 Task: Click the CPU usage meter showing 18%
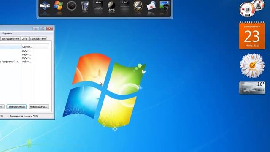click(98, 6)
